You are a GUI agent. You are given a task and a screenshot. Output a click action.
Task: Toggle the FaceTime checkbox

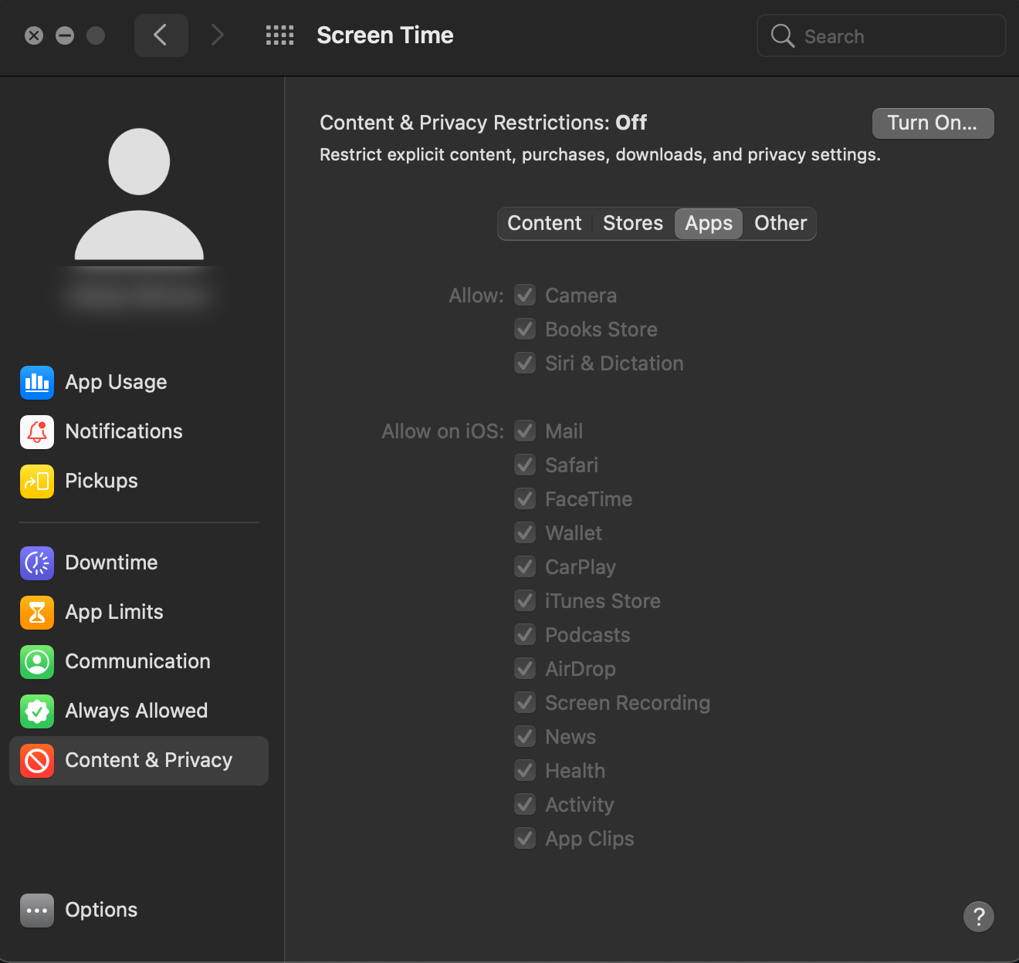tap(525, 498)
